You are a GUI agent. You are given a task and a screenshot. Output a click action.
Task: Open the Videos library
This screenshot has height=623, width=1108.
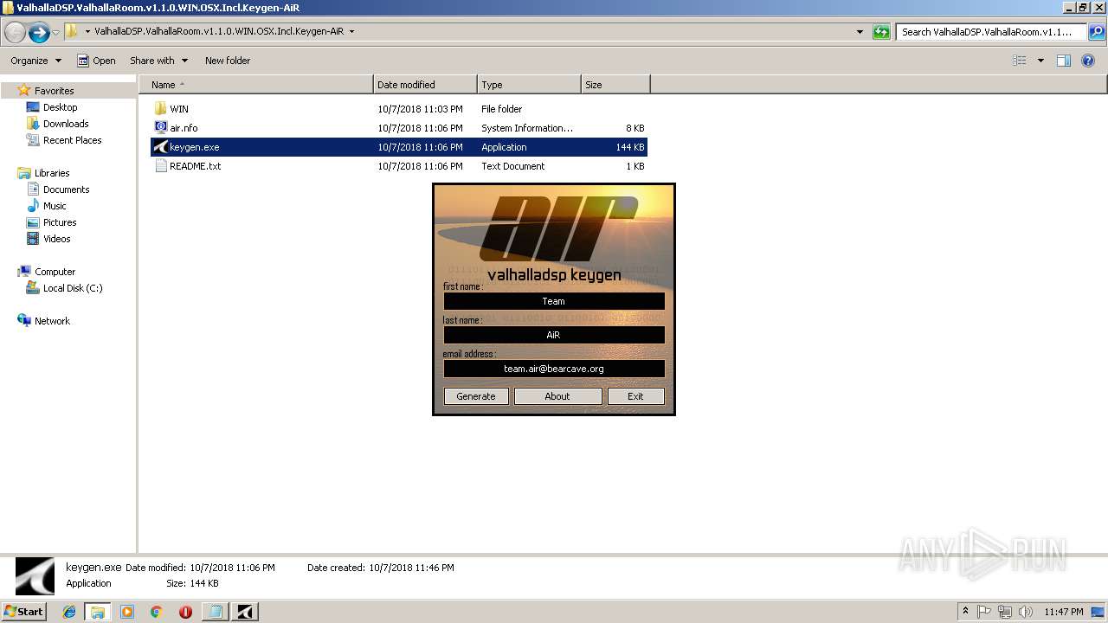(x=56, y=239)
